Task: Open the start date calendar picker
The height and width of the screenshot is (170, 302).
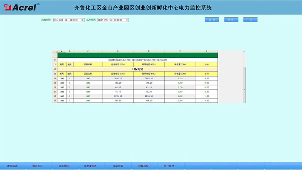Action: click(66, 20)
